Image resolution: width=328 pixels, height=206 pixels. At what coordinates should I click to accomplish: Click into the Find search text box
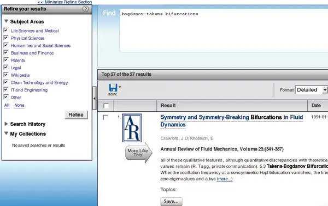(224, 31)
